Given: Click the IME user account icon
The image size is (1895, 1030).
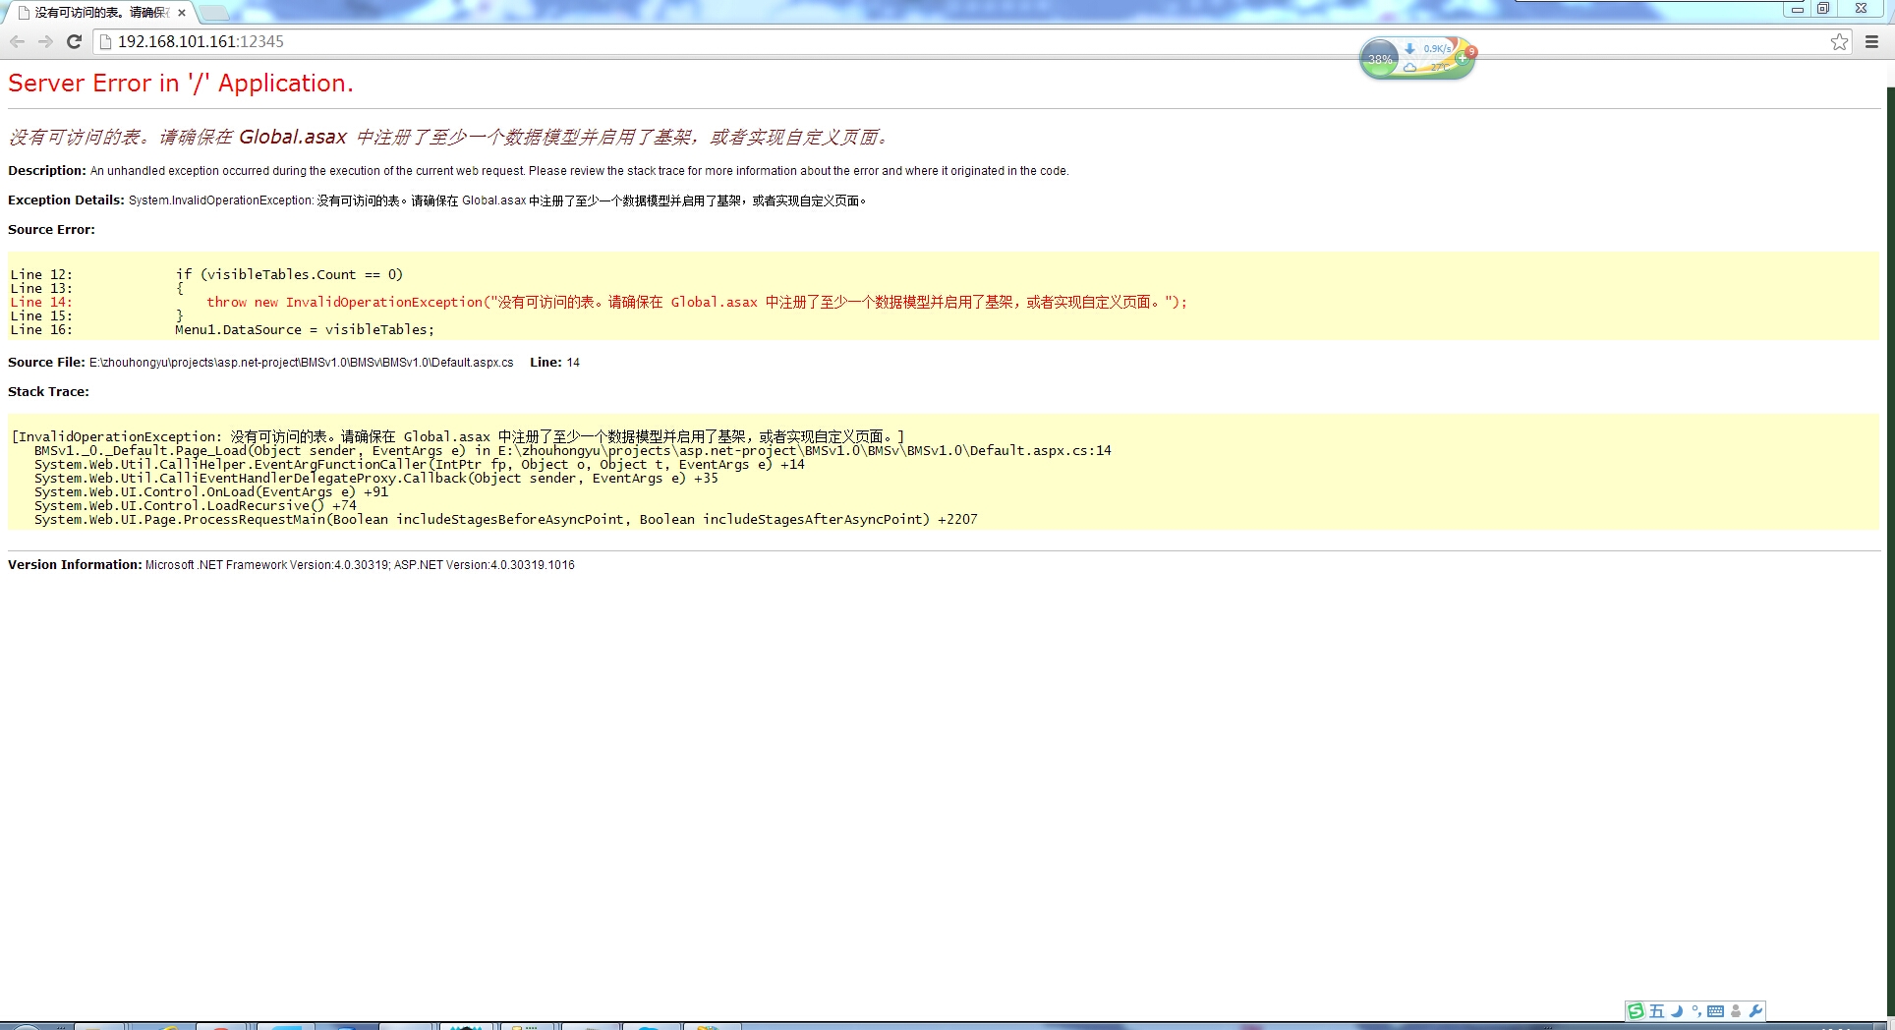Looking at the screenshot, I should pyautogui.click(x=1736, y=1010).
